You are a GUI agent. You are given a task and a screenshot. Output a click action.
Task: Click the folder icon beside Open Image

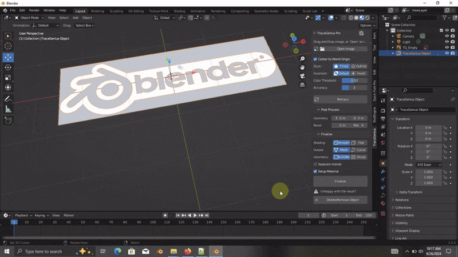[x=322, y=49]
